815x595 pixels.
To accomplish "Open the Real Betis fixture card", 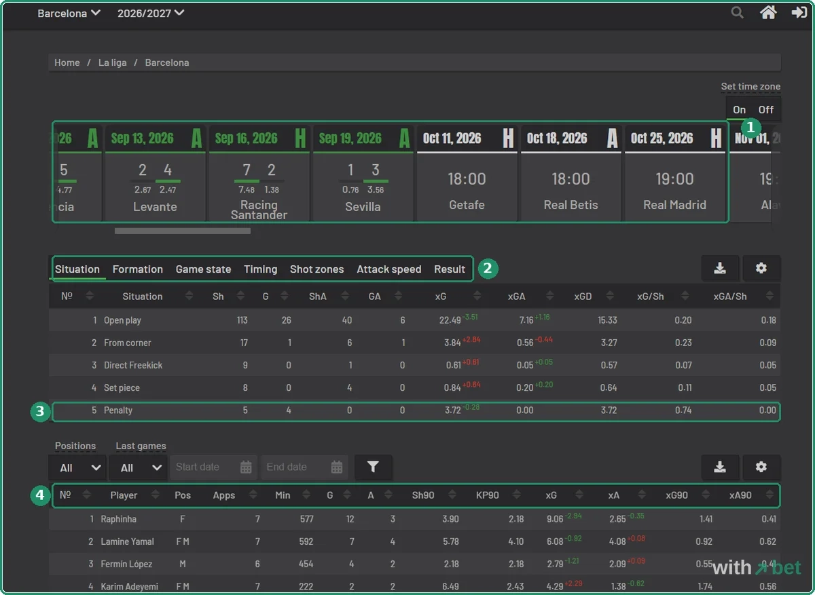I will point(570,173).
